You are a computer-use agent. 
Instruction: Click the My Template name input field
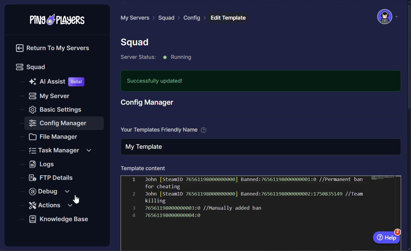[261, 147]
